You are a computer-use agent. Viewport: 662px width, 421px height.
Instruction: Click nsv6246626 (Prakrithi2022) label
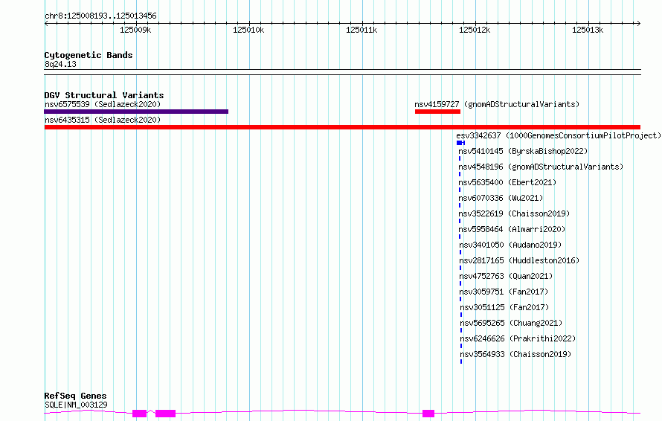(518, 338)
